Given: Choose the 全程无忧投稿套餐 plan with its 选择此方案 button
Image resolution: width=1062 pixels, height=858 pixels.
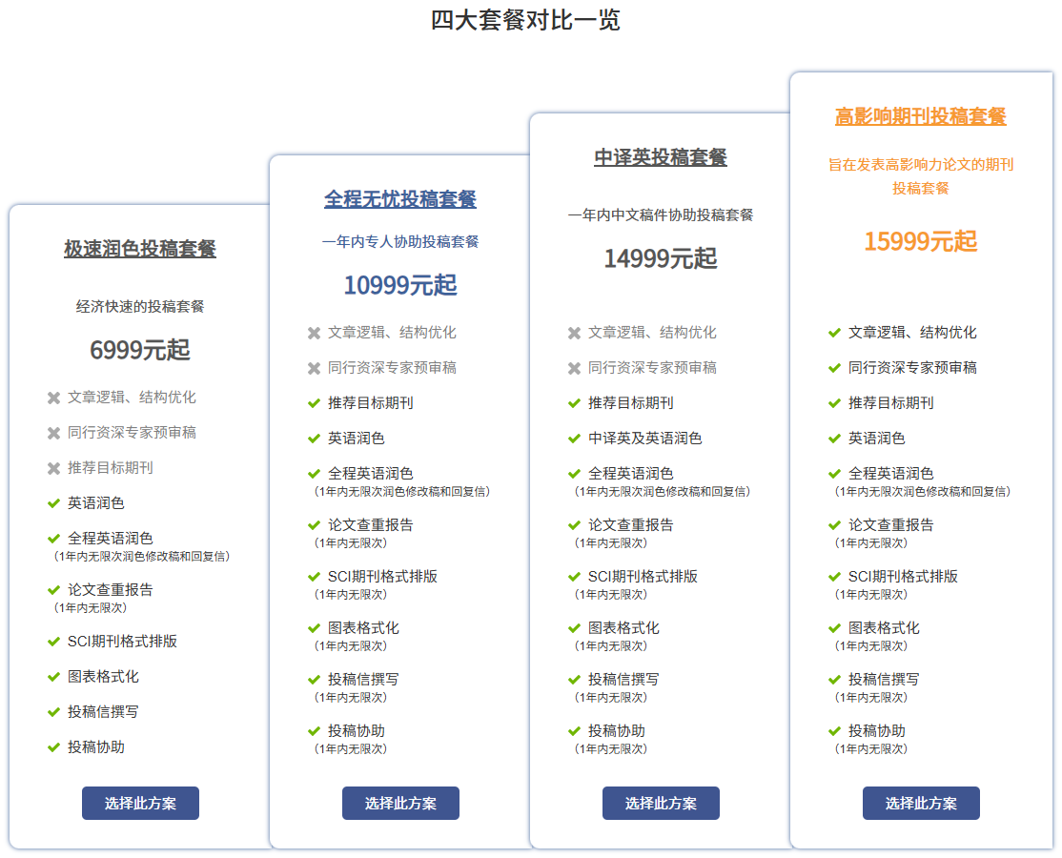Looking at the screenshot, I should point(400,803).
